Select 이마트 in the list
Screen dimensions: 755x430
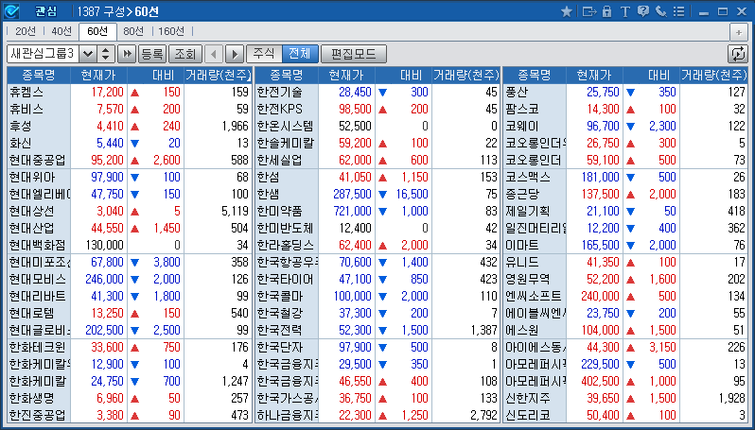coord(521,246)
